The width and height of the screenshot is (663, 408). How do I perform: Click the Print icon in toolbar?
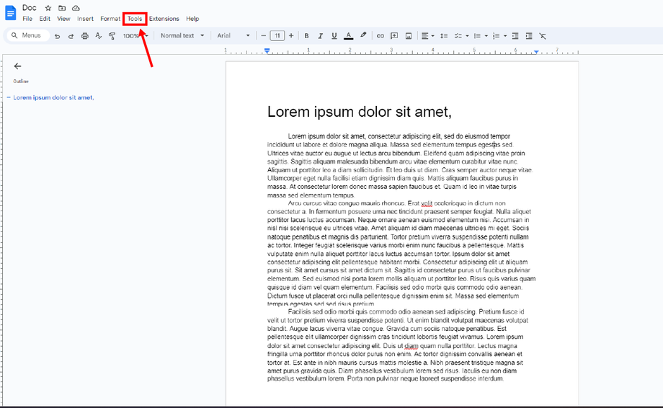pyautogui.click(x=84, y=36)
